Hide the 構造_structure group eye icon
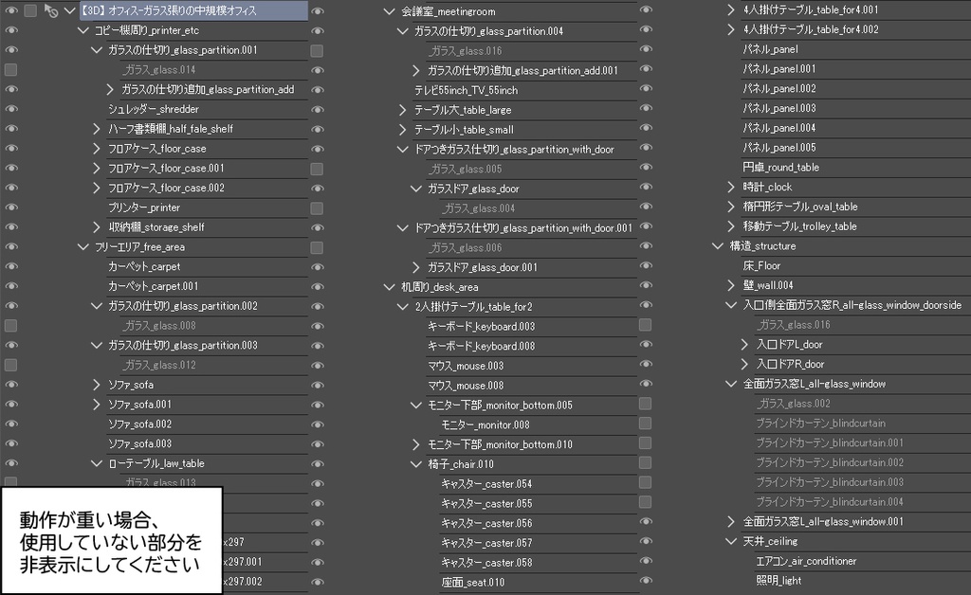 tap(645, 245)
